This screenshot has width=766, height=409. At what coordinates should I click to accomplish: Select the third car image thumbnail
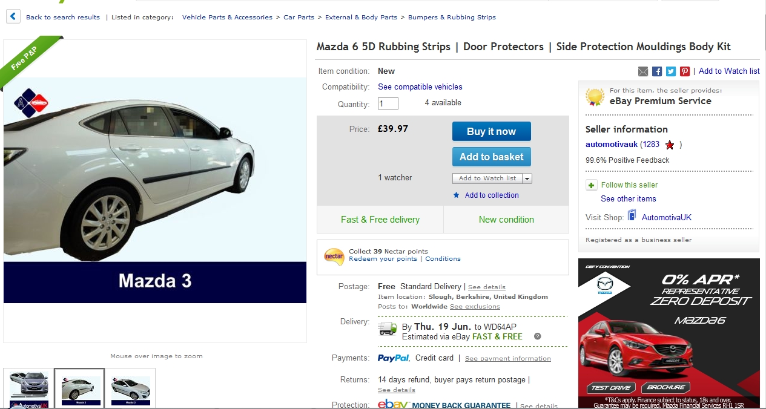pos(130,388)
